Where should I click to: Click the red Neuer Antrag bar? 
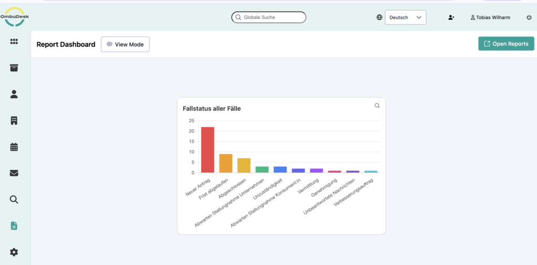click(208, 149)
